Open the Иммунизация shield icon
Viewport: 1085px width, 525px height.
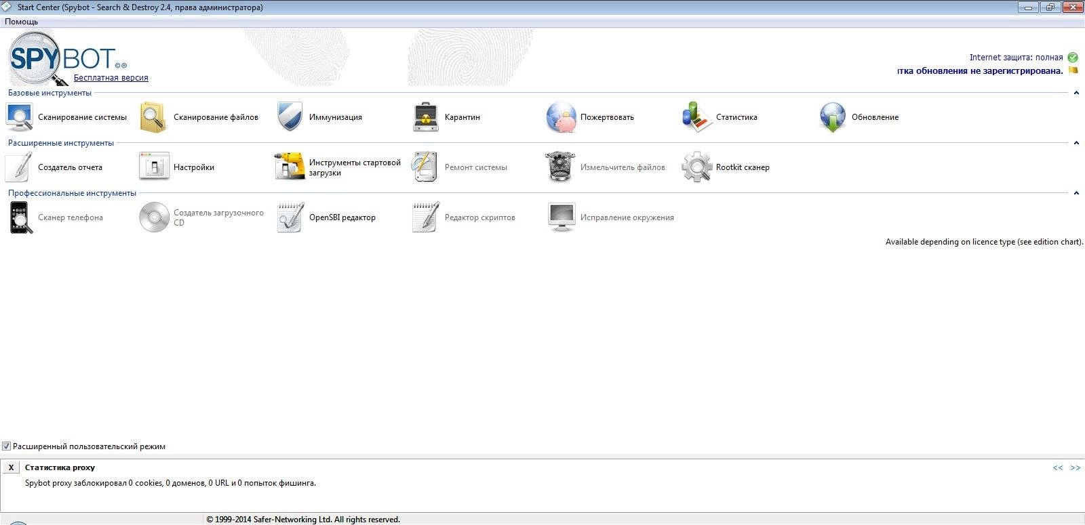point(290,117)
